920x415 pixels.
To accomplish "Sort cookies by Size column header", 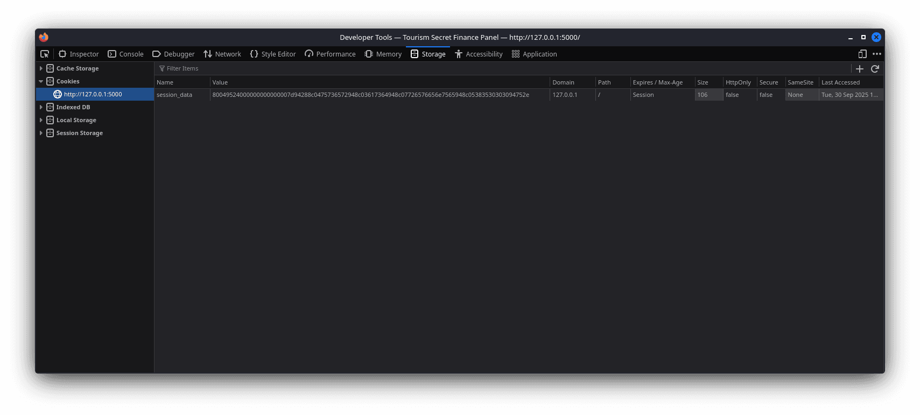I will coord(703,82).
